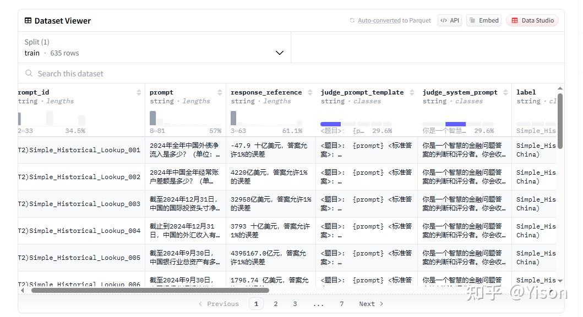The width and height of the screenshot is (583, 317).
Task: Click response cell -47.9 十亿美元
Action: point(271,150)
